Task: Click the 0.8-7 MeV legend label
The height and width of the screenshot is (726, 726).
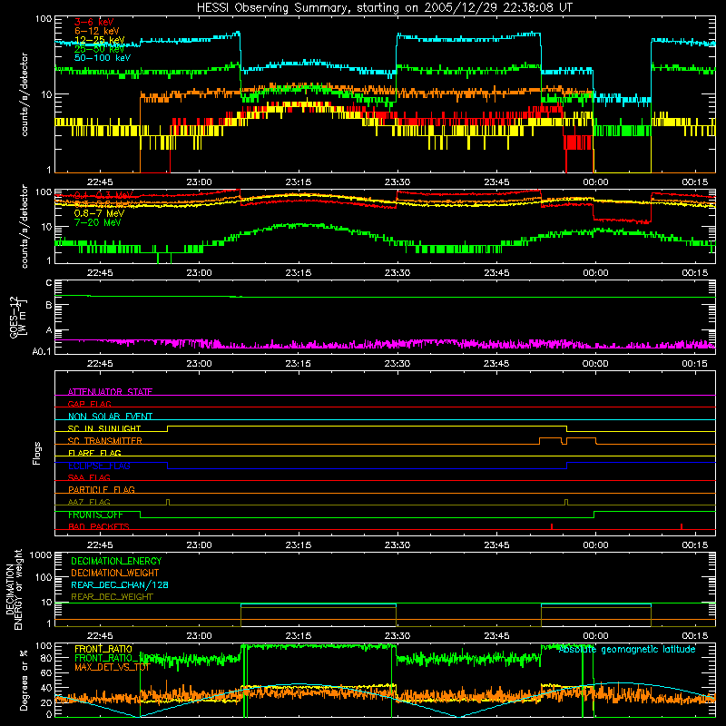Action: (x=99, y=213)
